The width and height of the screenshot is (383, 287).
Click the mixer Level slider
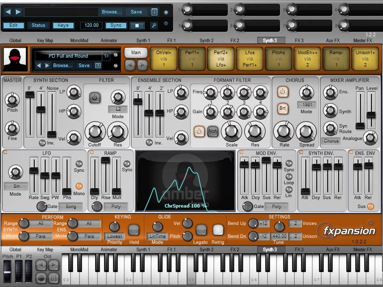tap(371, 110)
